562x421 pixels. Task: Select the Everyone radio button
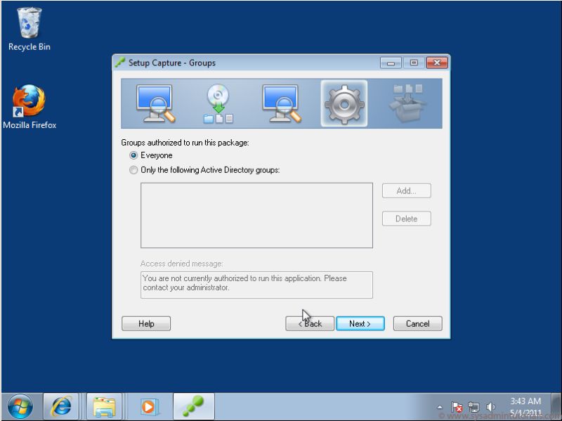tap(133, 155)
